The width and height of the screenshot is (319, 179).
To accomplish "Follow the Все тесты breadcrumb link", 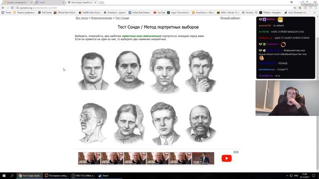I will [82, 18].
